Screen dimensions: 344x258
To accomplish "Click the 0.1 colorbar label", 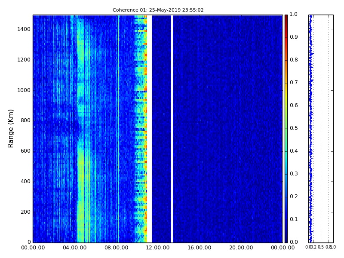I will (x=294, y=219).
